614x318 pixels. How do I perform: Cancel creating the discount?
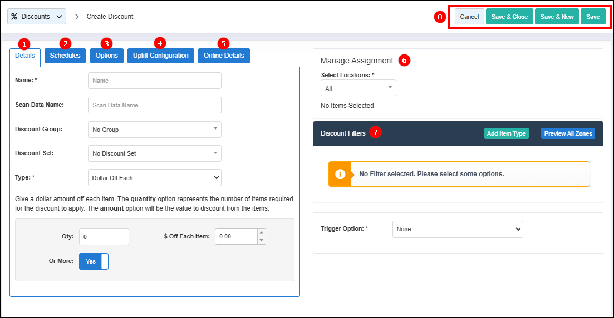[x=469, y=17]
